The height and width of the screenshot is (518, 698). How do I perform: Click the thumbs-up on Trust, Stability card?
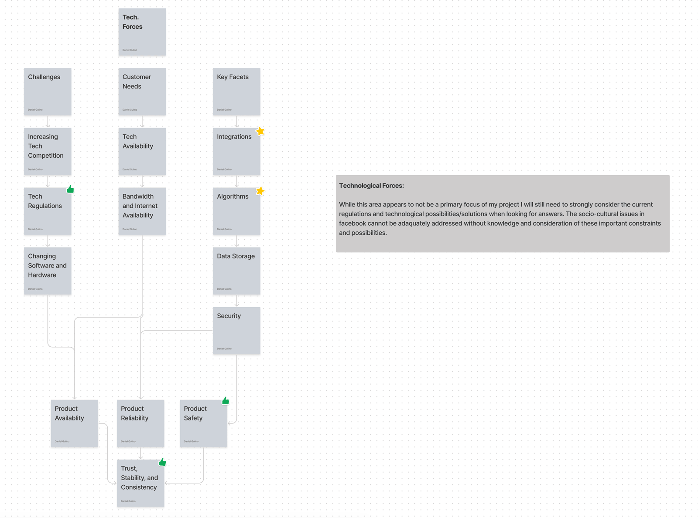(x=162, y=462)
